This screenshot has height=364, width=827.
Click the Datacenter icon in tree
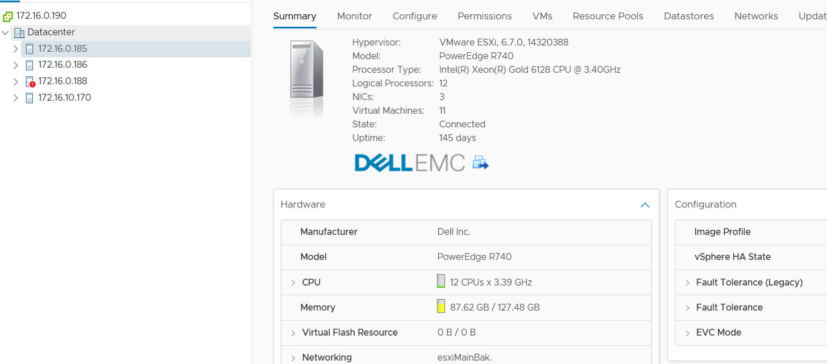[19, 32]
